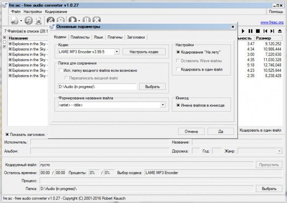
Task: Enable dialog's Кодировать в один файл checkbox
Action: coord(178,69)
